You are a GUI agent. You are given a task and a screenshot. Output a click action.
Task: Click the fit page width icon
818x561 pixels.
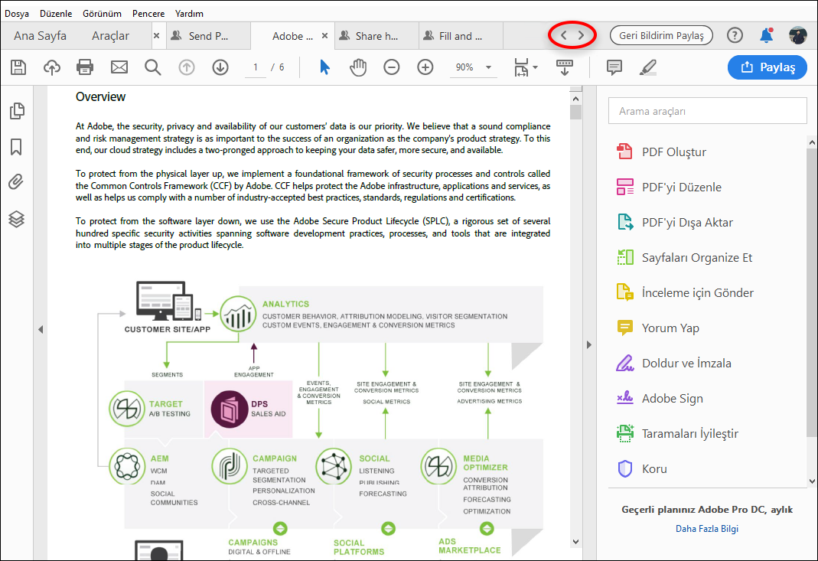(x=521, y=67)
